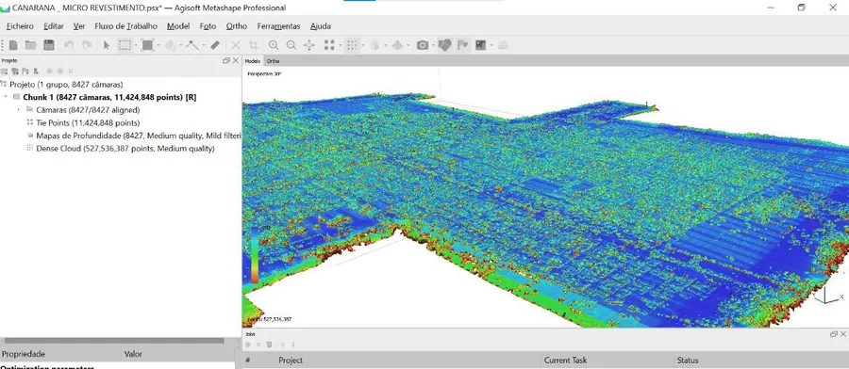The height and width of the screenshot is (369, 849).
Task: Activate the Resize region tool
Action: point(147,45)
